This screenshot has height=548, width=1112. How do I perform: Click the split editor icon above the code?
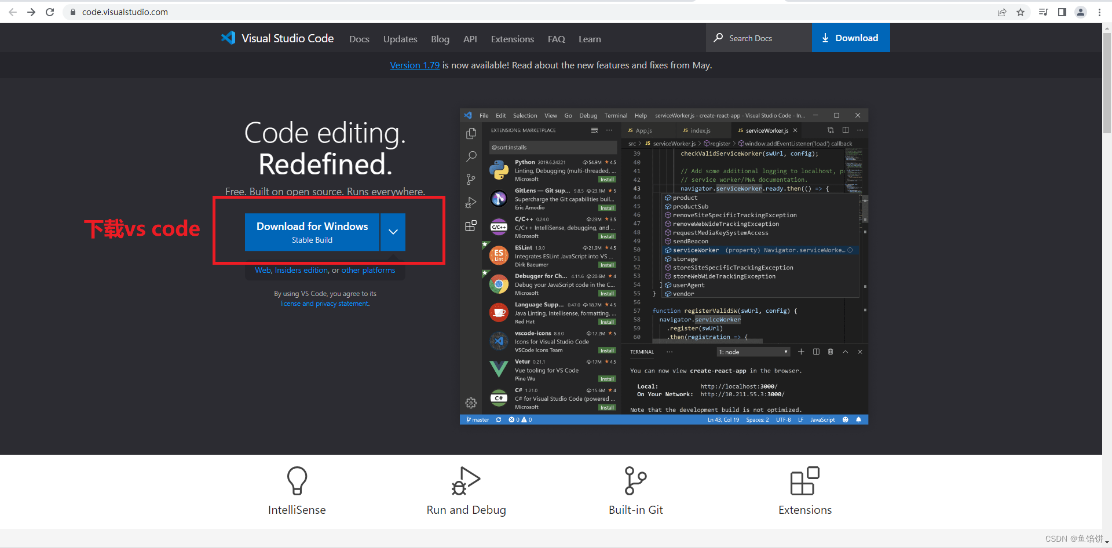pyautogui.click(x=846, y=130)
